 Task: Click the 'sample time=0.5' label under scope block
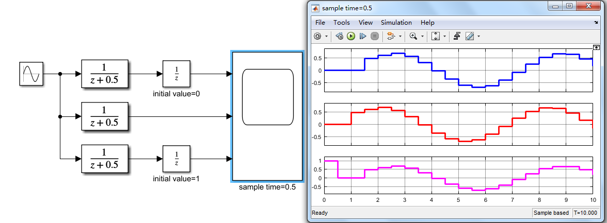pos(267,187)
